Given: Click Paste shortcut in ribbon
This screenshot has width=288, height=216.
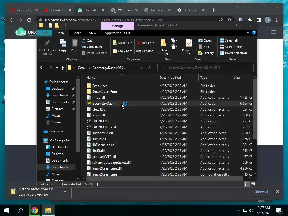Looking at the screenshot, I should tap(94, 53).
